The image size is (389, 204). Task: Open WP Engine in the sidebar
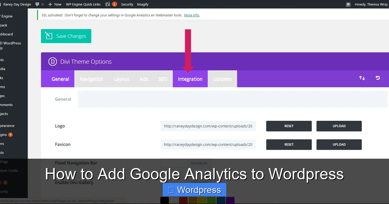click(x=6, y=16)
